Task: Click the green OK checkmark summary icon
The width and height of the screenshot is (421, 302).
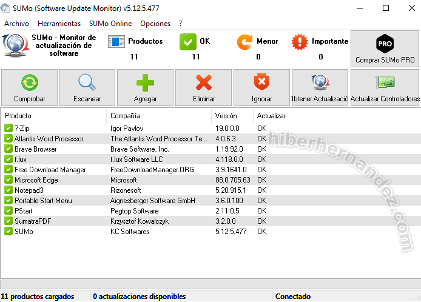Action: coord(188,42)
